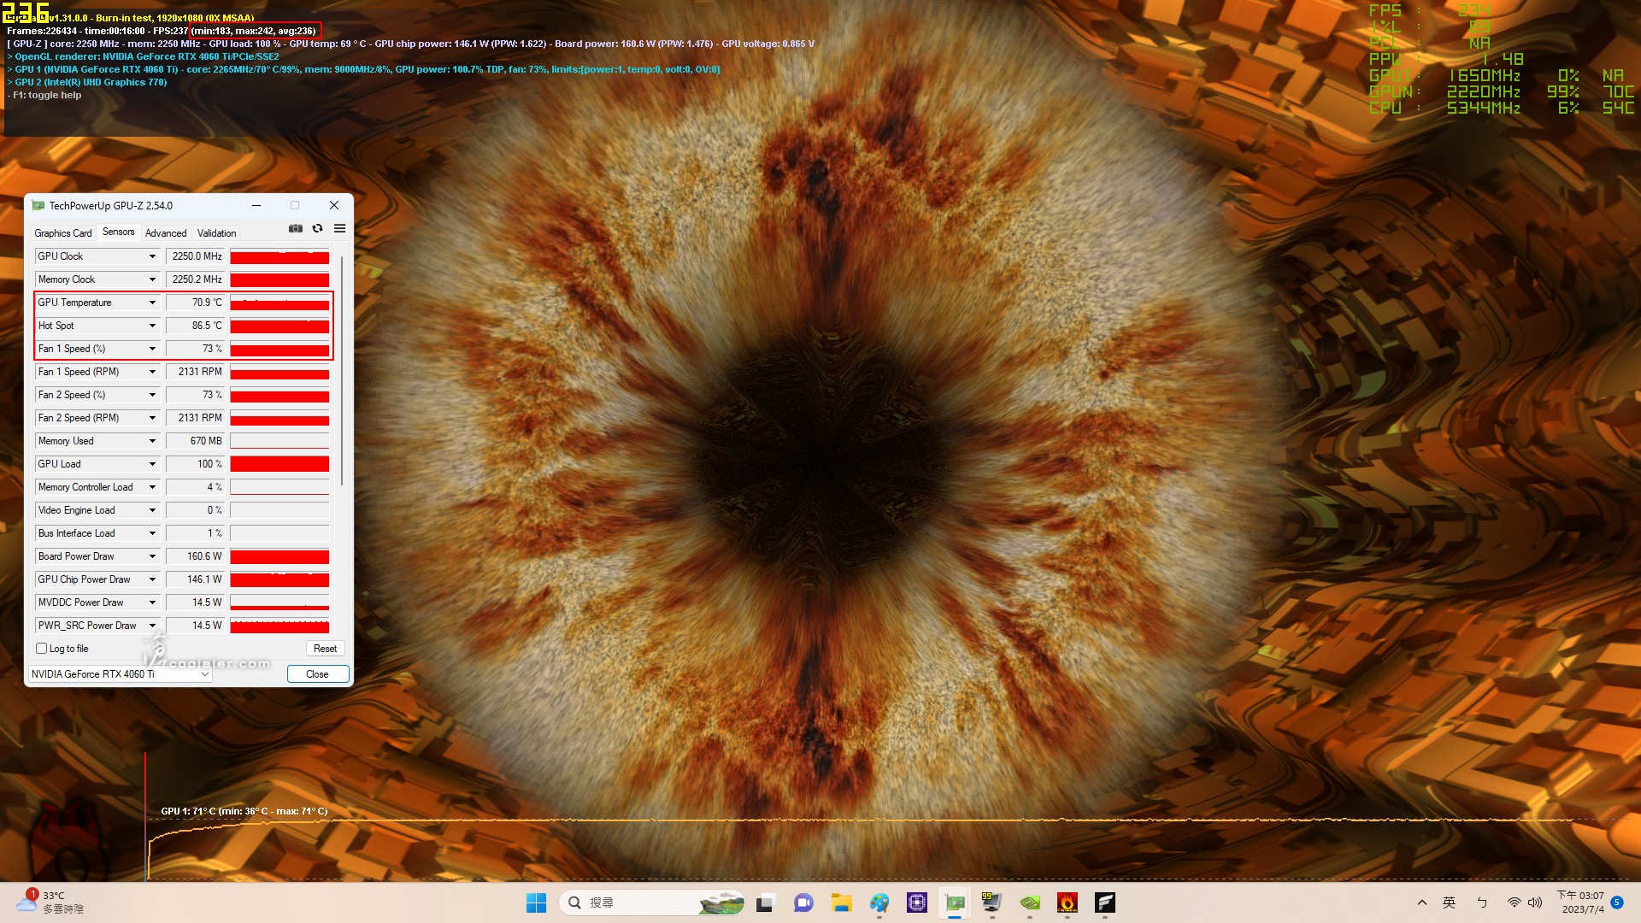
Task: Expand the GPU Temperature sensor dropdown
Action: point(153,303)
